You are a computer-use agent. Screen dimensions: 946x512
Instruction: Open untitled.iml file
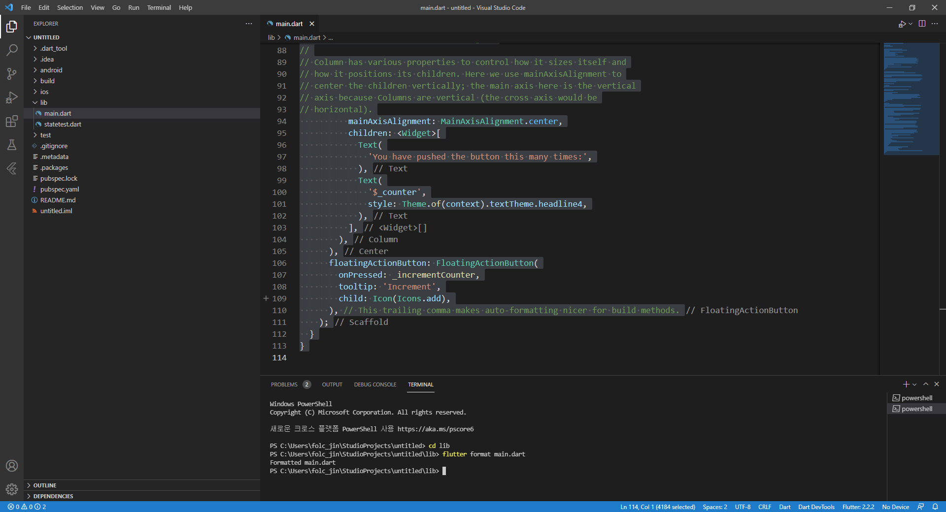pos(56,211)
